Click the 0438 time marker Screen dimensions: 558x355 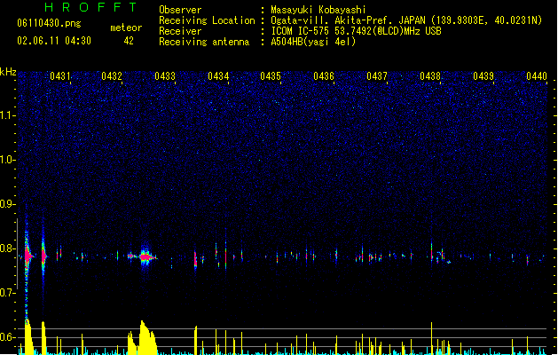coord(430,75)
